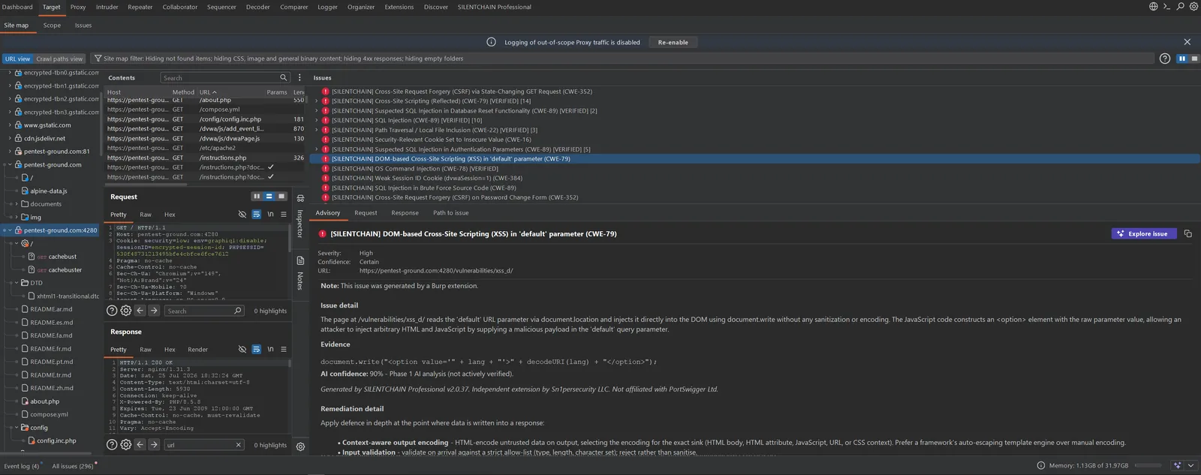Select tabbed request/response layout

(x=281, y=197)
